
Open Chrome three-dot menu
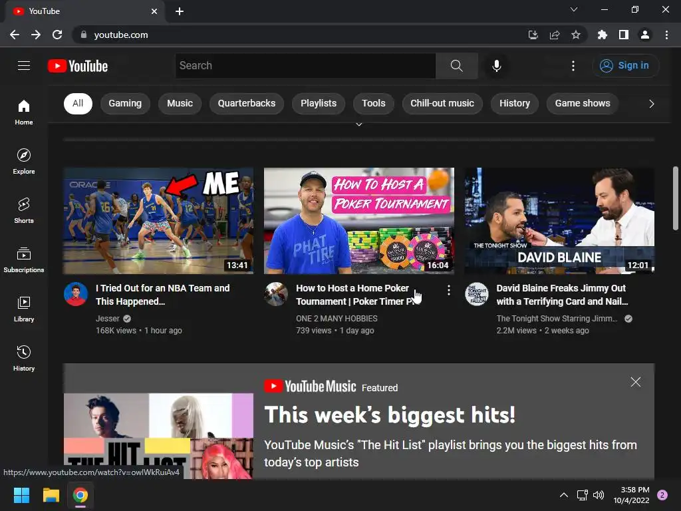coord(666,35)
